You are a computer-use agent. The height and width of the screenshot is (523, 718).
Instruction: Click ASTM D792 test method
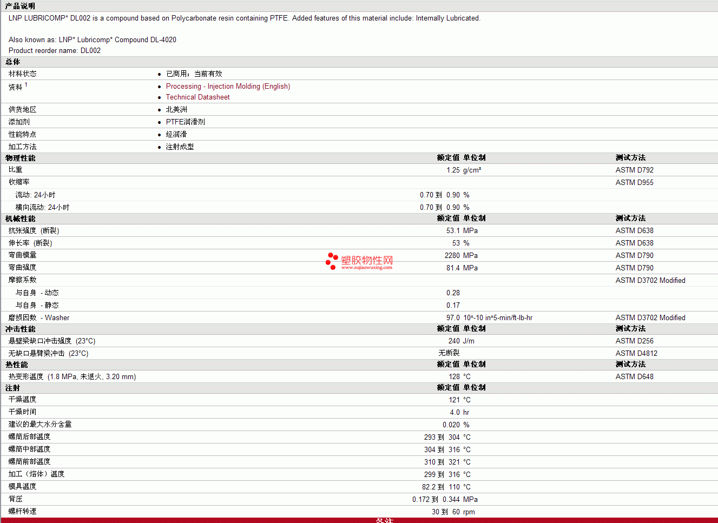pyautogui.click(x=634, y=170)
